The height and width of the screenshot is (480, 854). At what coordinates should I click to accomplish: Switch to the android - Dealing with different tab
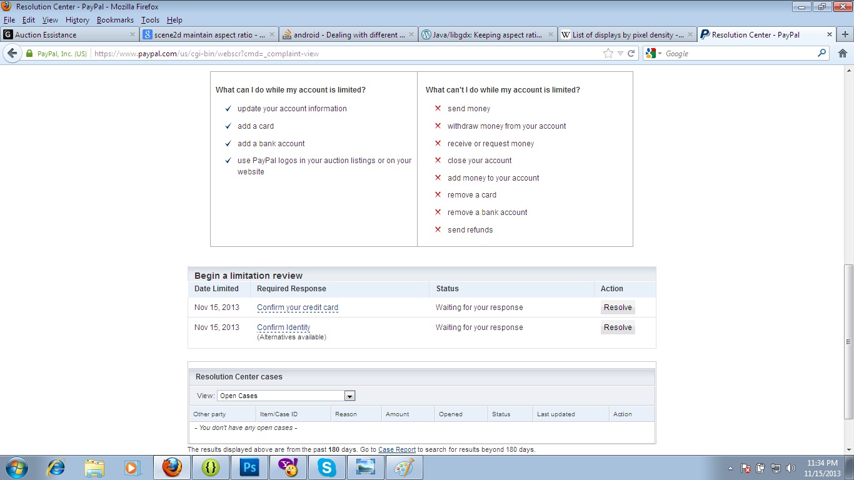pyautogui.click(x=348, y=35)
